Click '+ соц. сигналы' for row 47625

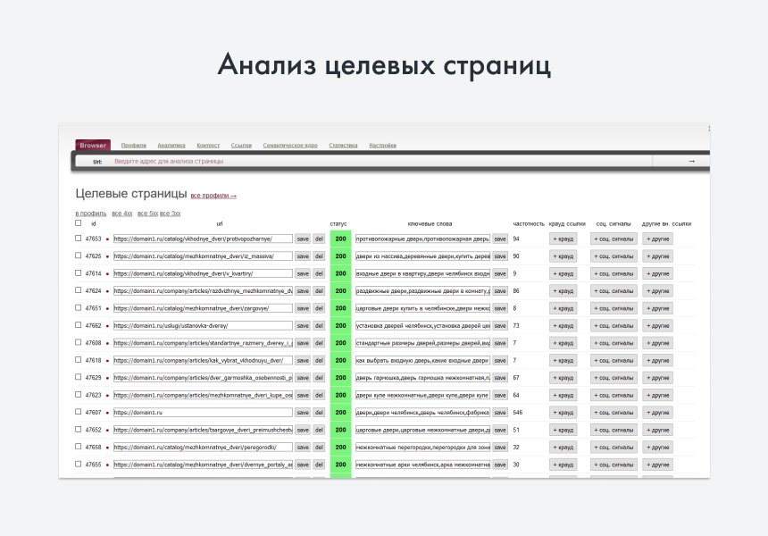click(614, 256)
